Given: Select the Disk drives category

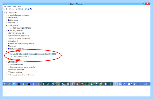Looking at the screenshot, I should (x=15, y=26).
